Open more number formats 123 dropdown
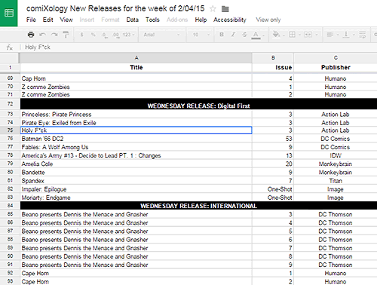 coord(129,35)
